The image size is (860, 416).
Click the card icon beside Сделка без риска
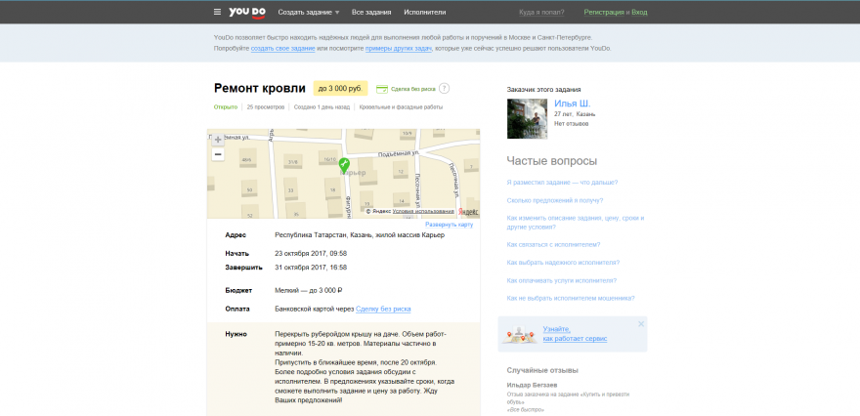[382, 89]
